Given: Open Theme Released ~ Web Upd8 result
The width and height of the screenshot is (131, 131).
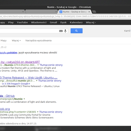Looking at the screenshot, I should click(28, 78).
